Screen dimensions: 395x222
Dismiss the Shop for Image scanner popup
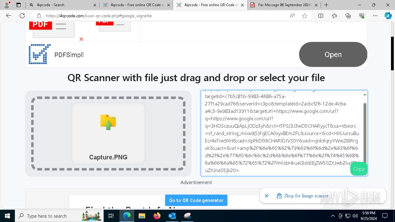tap(267, 196)
